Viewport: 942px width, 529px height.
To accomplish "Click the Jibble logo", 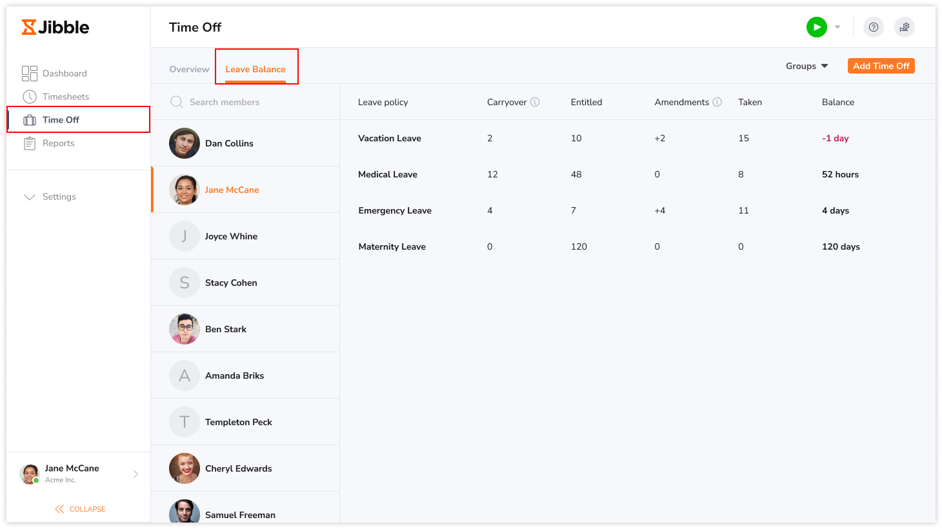I will (55, 26).
